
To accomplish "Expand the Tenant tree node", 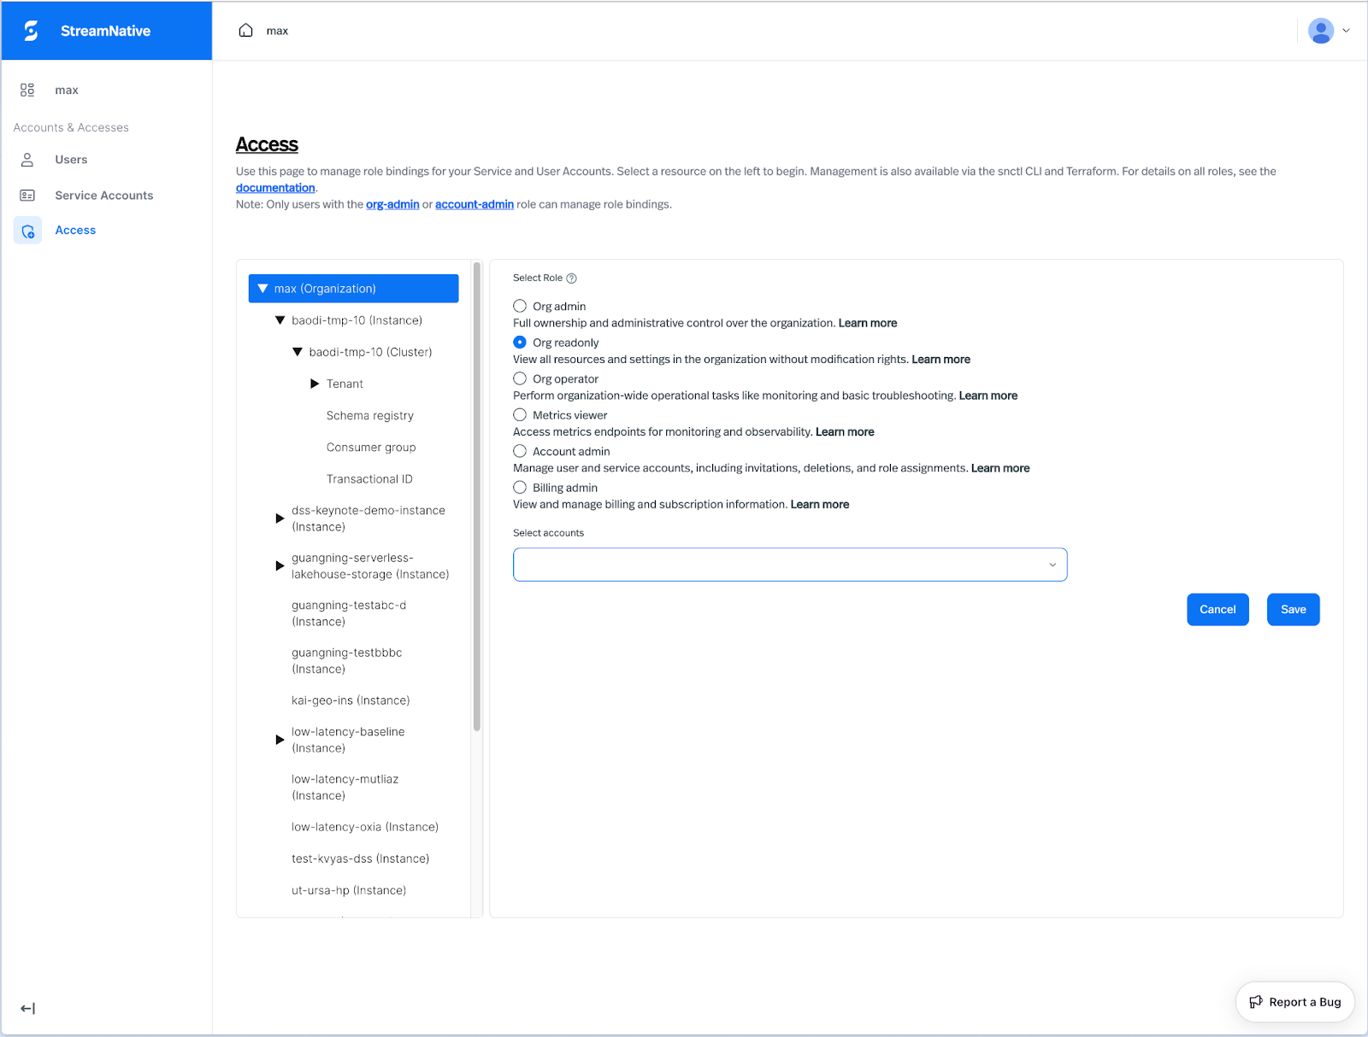I will point(315,384).
